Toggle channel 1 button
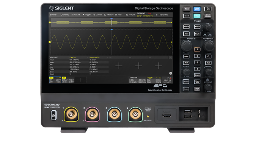Screen dimensions: 256x144 coord(197,49)
